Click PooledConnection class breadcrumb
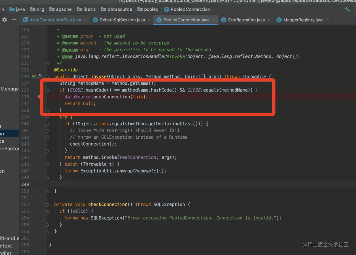Image resolution: width=356 pixels, height=255 pixels. click(x=187, y=9)
